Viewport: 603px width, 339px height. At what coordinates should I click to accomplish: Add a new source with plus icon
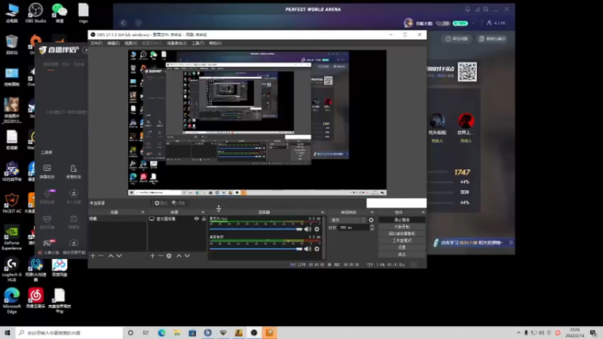tap(152, 255)
